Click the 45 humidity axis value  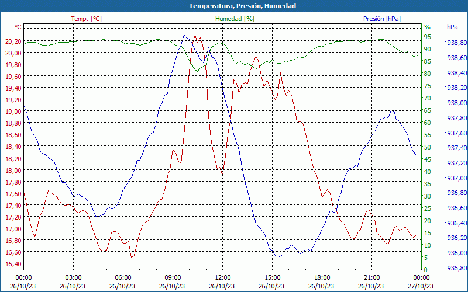point(428,159)
